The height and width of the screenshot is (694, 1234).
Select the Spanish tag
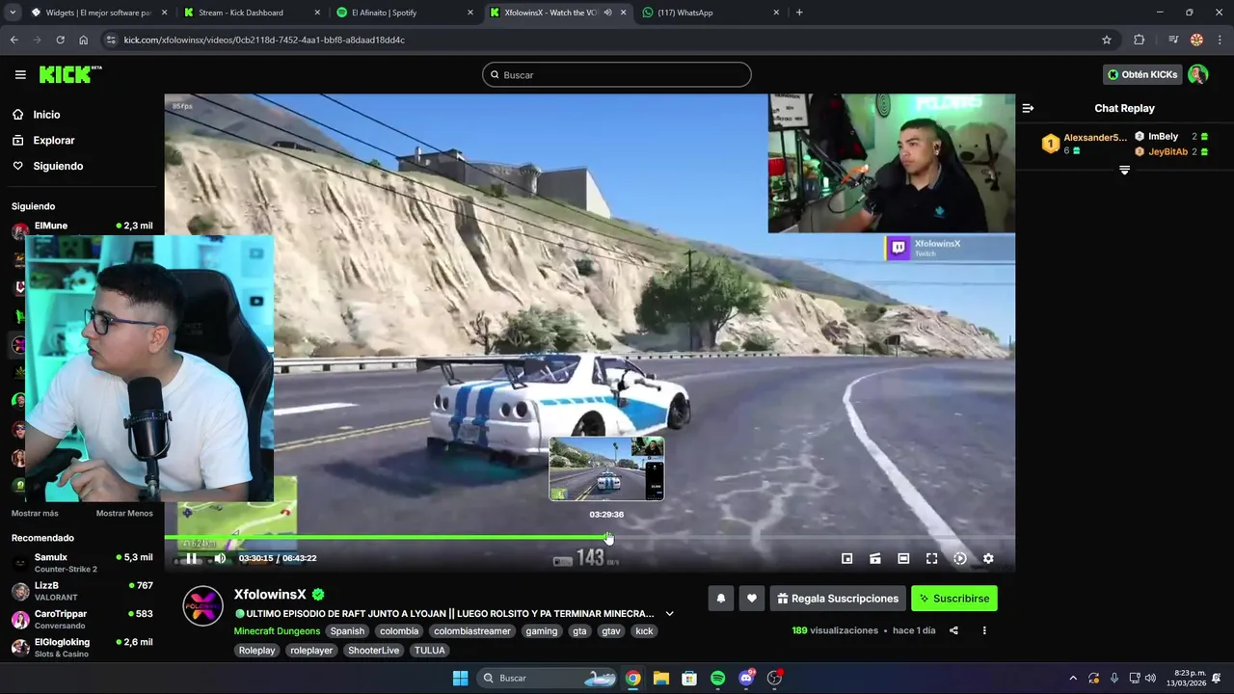[347, 631]
